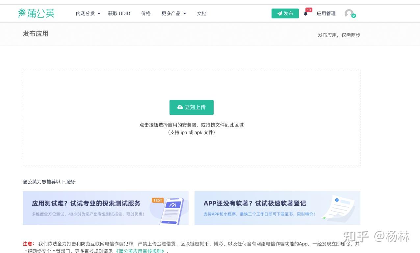Go to 应用管理
The width and height of the screenshot is (420, 253).
pos(326,13)
